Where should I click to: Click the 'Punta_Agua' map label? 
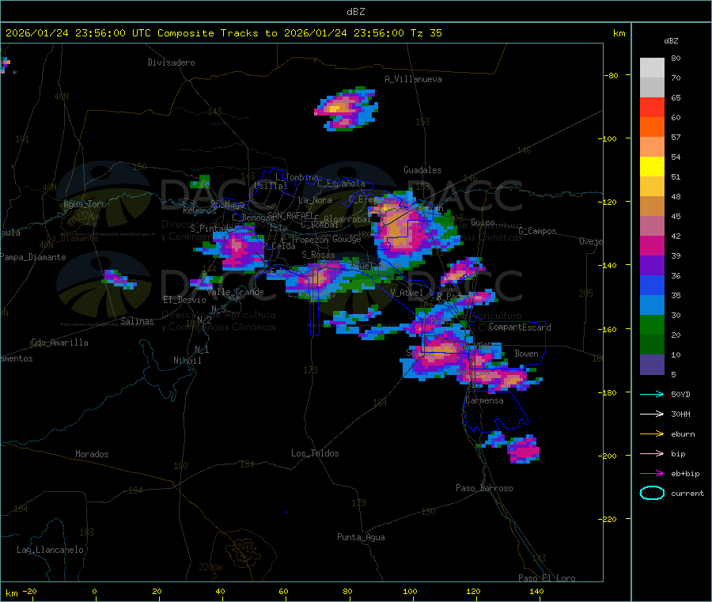(x=361, y=537)
